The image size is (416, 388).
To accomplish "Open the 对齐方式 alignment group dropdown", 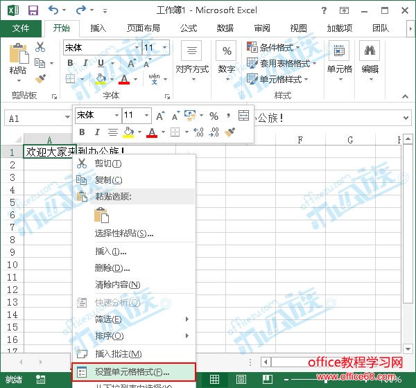I will [192, 62].
